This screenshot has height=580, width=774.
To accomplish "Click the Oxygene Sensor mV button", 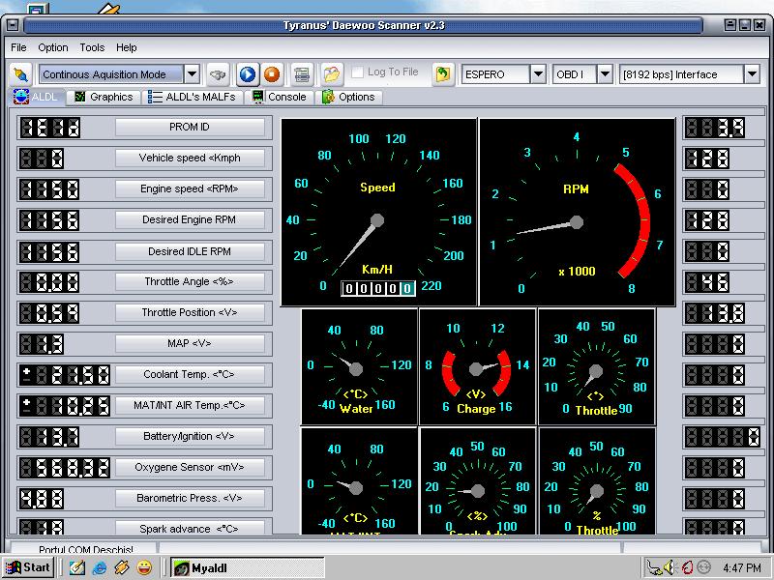I will 190,467.
